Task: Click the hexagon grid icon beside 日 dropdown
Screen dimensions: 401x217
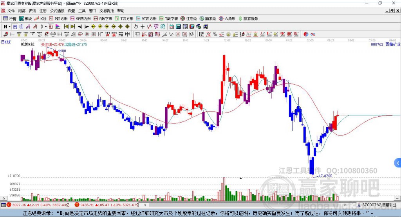Action: click(15, 27)
